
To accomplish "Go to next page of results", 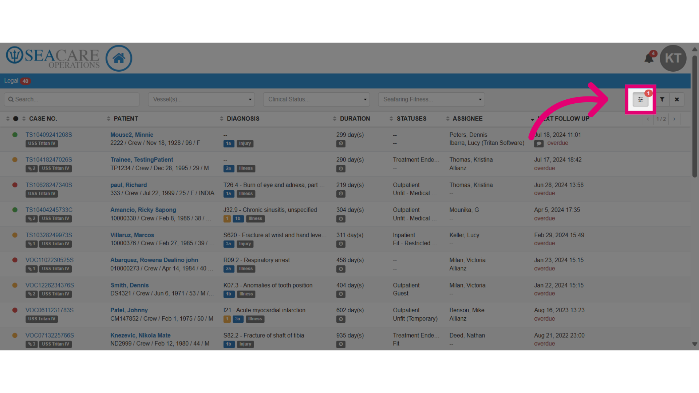I will [x=674, y=119].
